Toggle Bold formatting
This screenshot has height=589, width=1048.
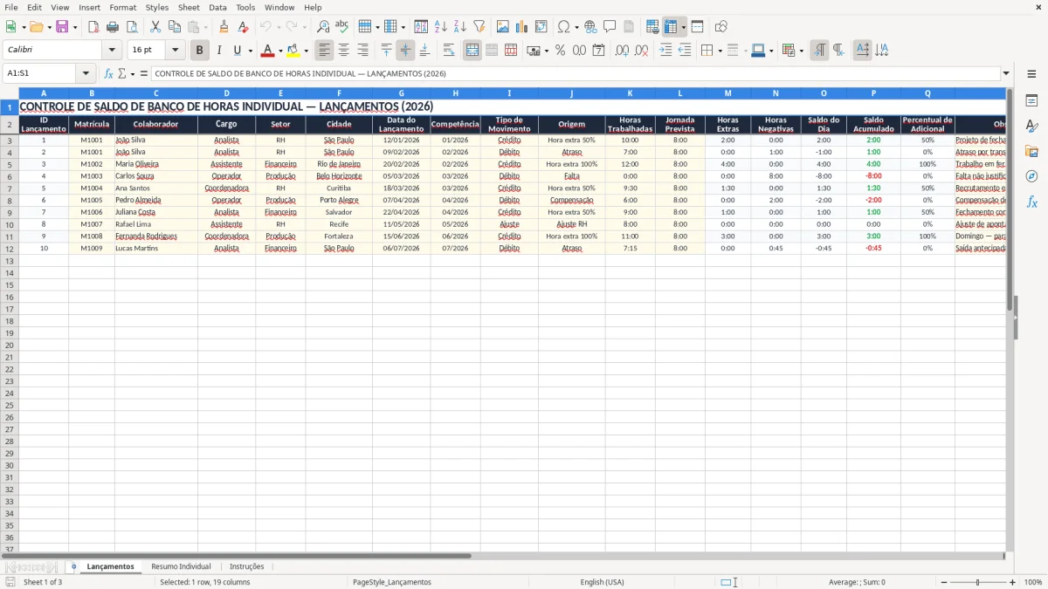[200, 51]
